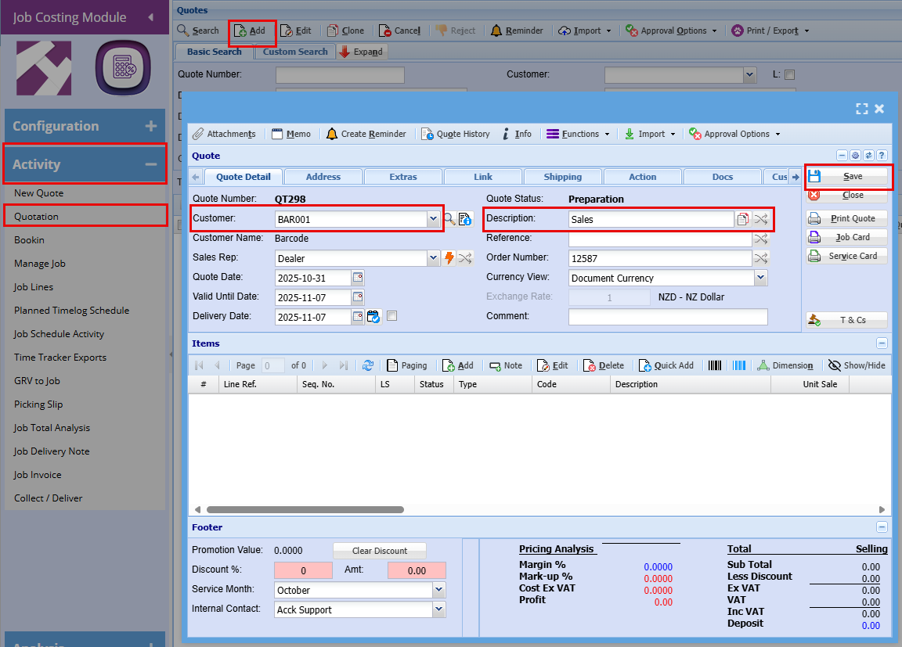Open the Quote History

click(x=456, y=134)
